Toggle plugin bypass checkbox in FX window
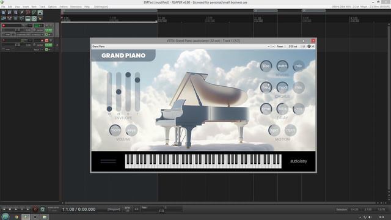Screen dimensions: 391x220 [x=313, y=46]
